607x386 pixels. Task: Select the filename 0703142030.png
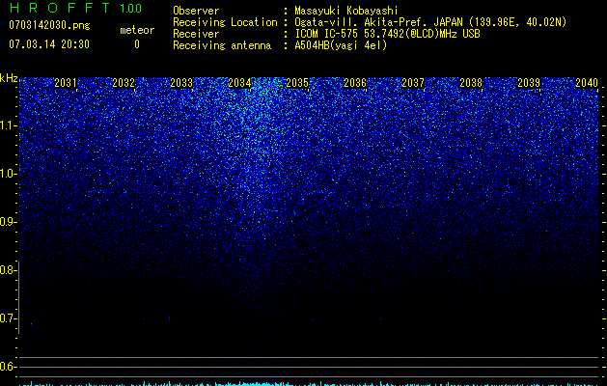pos(49,25)
